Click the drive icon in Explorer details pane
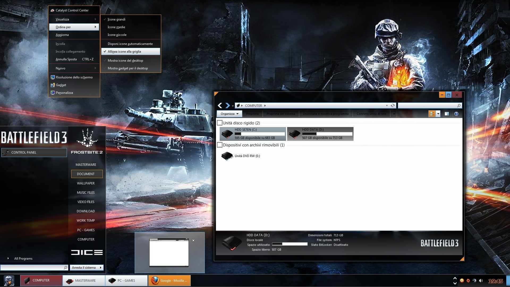The height and width of the screenshot is (287, 510). tap(232, 243)
